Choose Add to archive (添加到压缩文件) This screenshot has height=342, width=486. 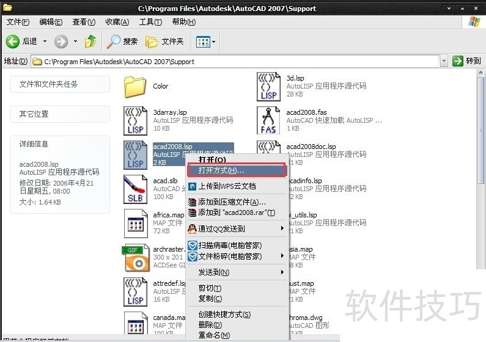pos(238,202)
